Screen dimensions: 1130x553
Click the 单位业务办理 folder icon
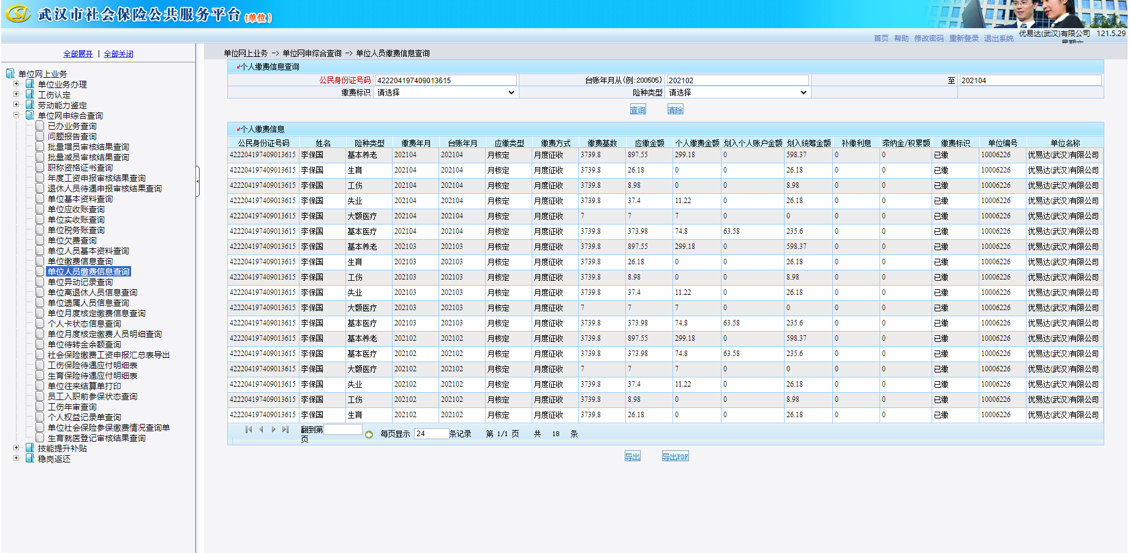pos(29,84)
